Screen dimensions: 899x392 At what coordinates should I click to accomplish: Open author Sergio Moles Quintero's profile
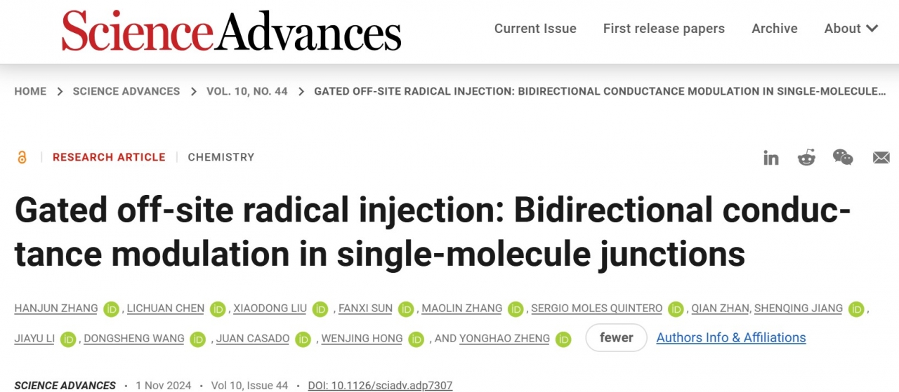coord(596,309)
